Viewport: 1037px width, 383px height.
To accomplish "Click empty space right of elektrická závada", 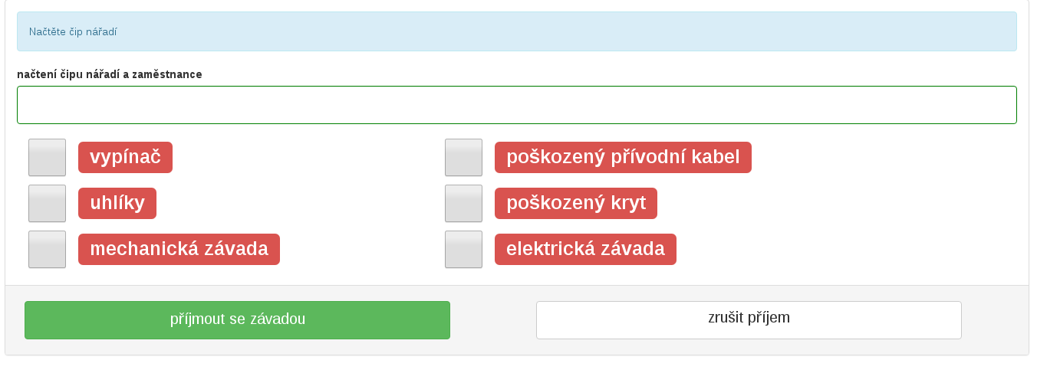I will (x=844, y=250).
